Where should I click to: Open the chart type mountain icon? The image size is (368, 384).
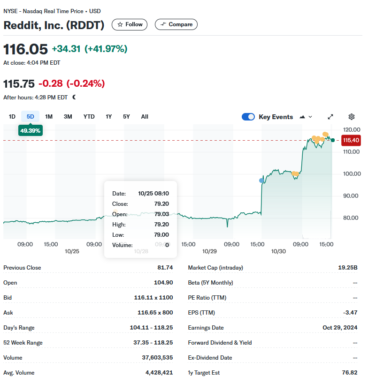302,117
